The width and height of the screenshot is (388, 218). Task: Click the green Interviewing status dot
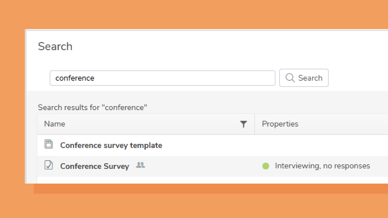pyautogui.click(x=265, y=166)
